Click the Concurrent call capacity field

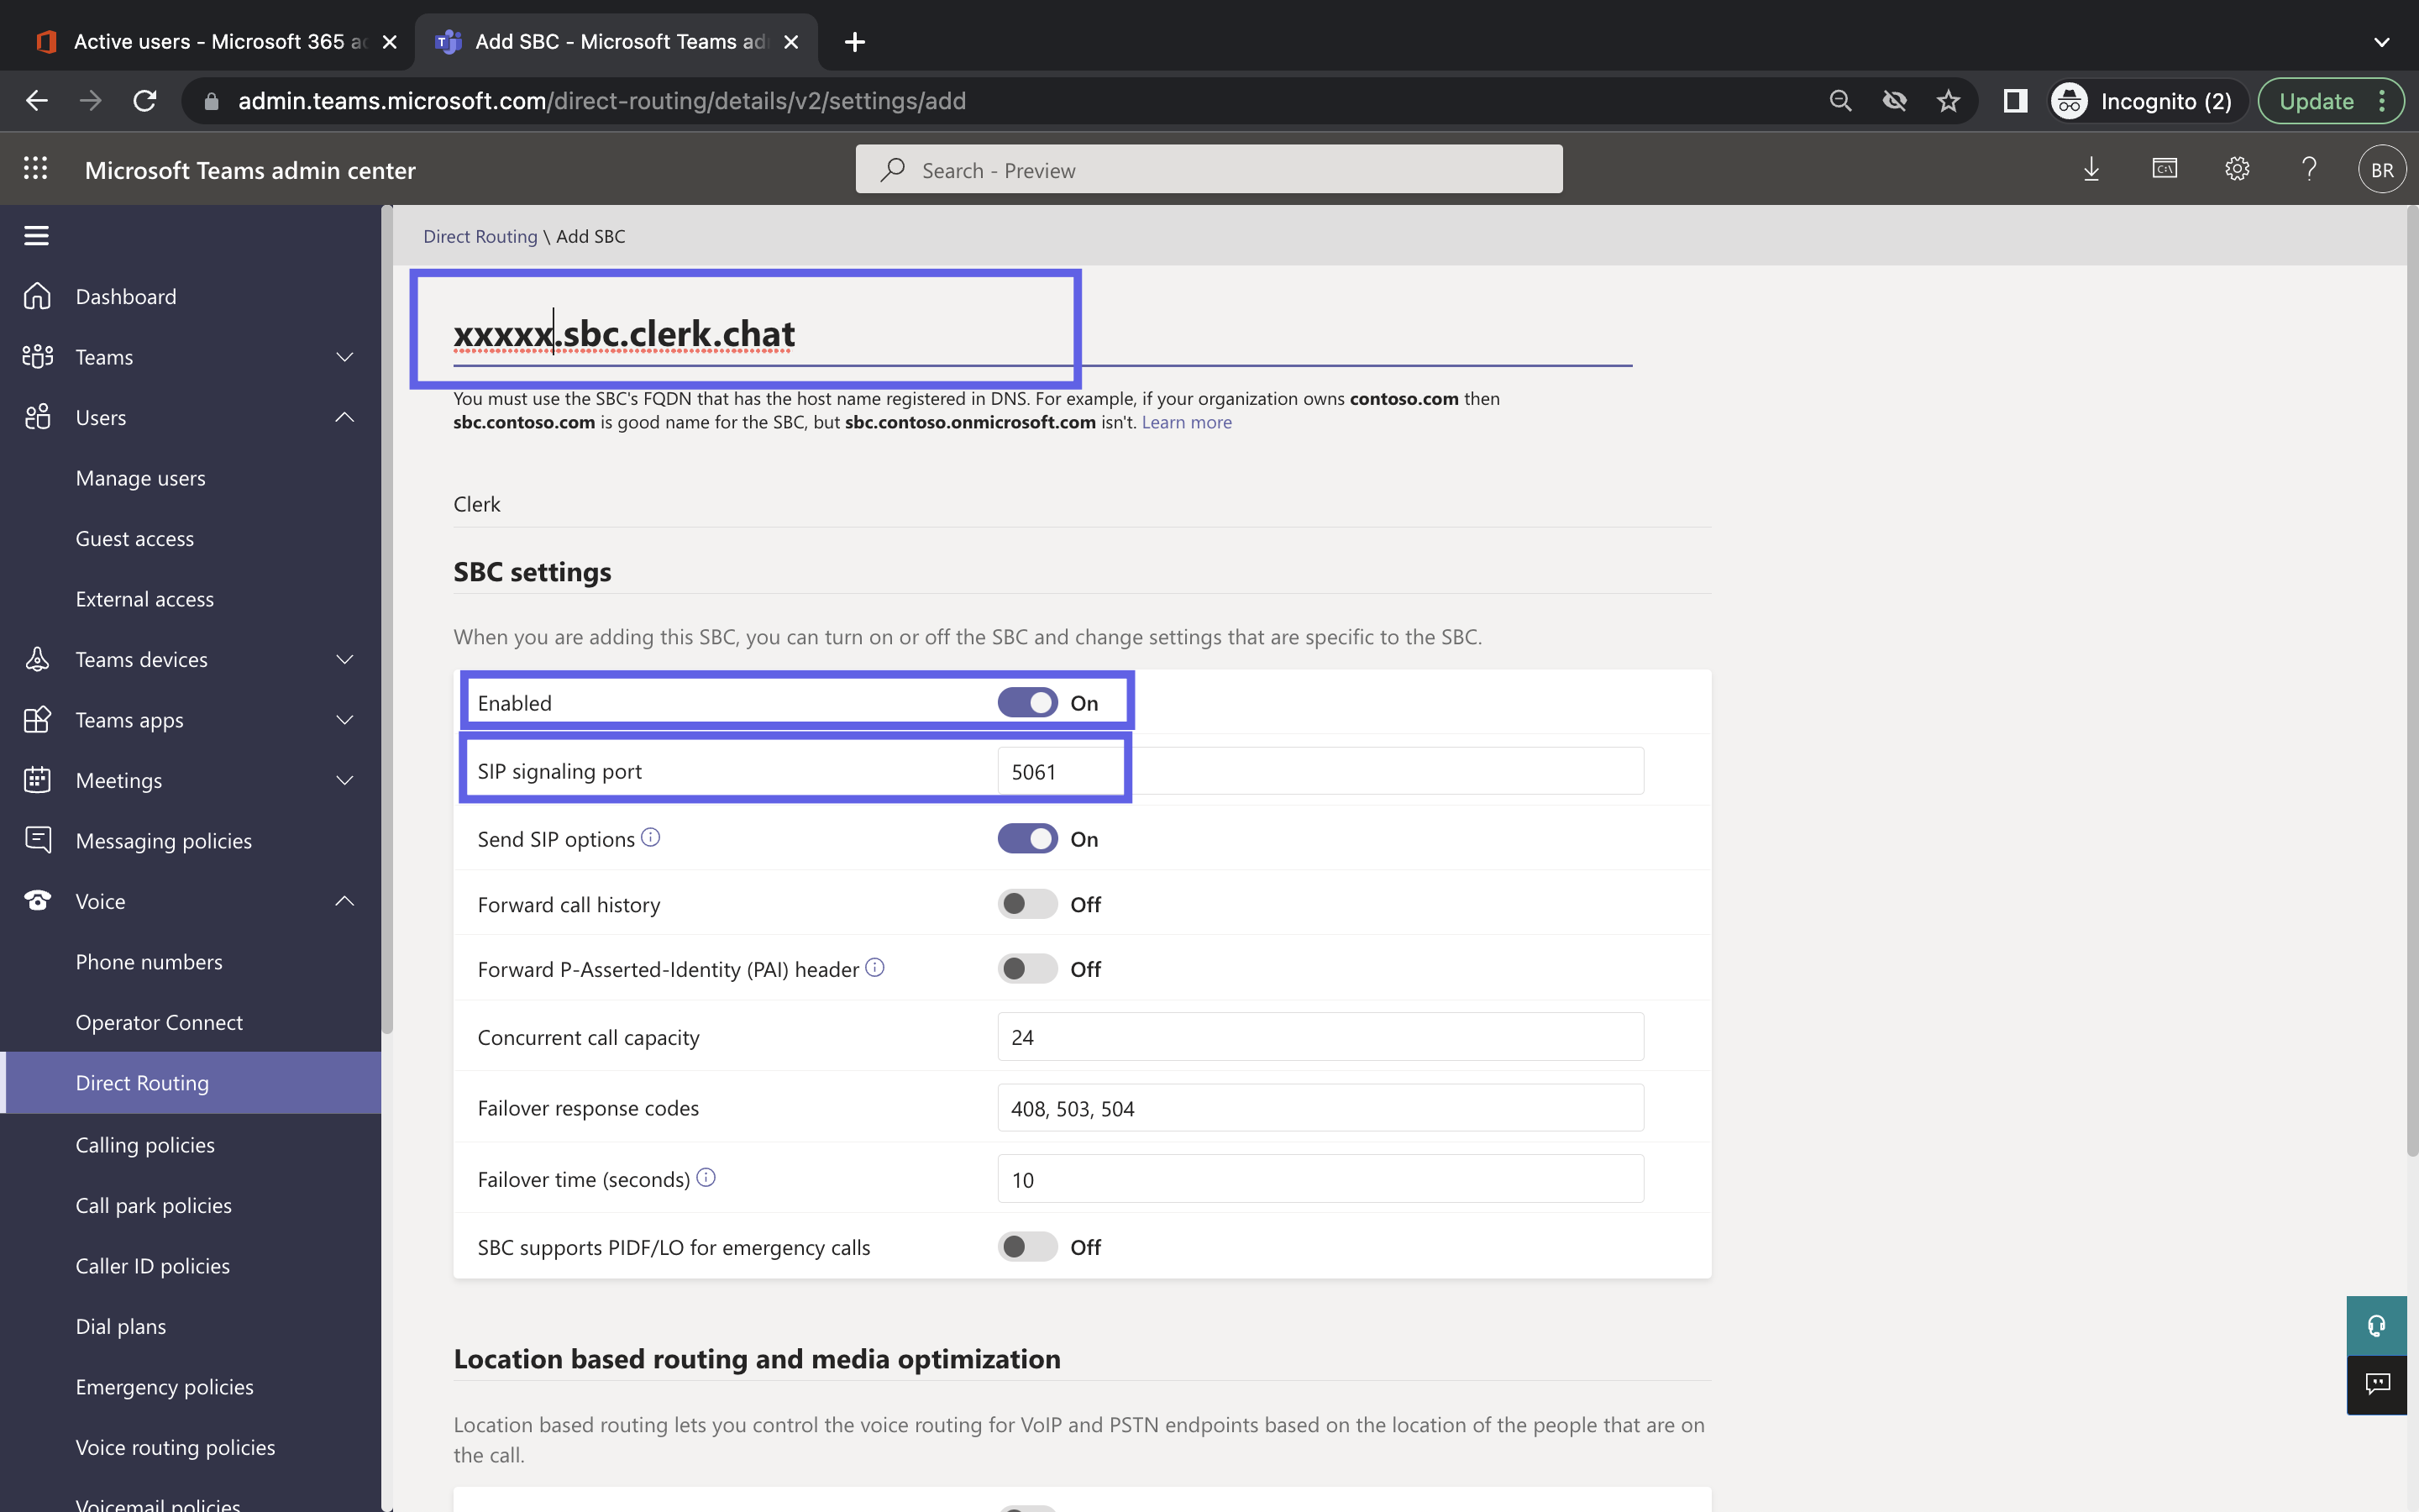(1320, 1037)
